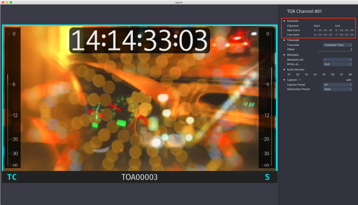Collapse the Schedule section triangle
The image size is (358, 205).
coord(284,21)
